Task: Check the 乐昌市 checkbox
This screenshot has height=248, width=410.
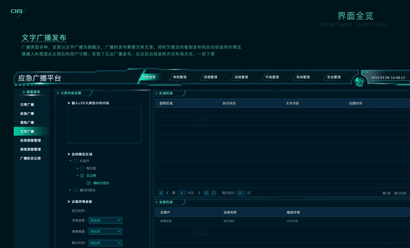Action: [75, 161]
